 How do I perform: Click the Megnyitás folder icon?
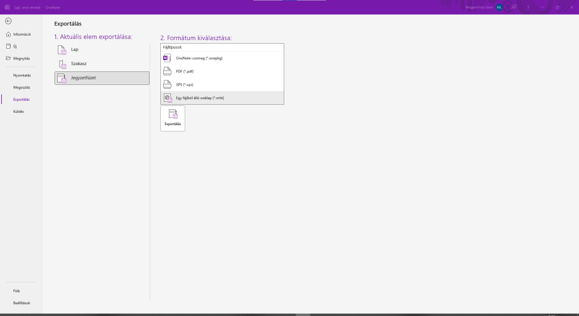point(8,58)
